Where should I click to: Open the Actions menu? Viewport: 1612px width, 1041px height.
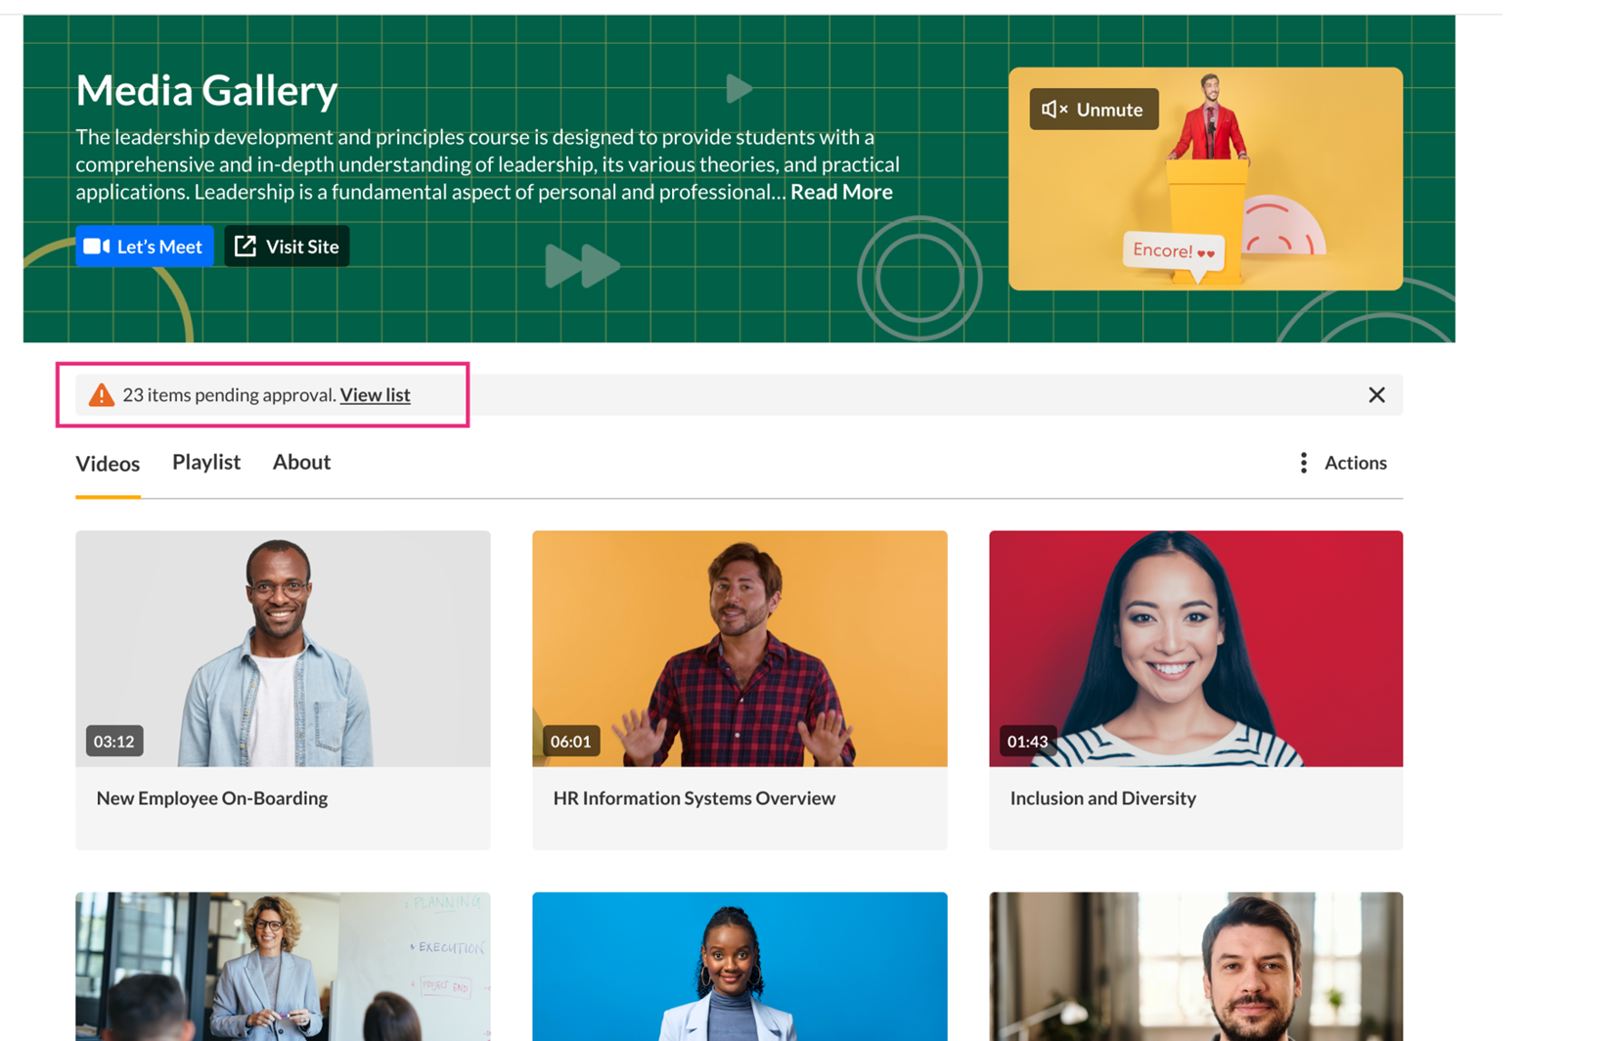[1342, 463]
